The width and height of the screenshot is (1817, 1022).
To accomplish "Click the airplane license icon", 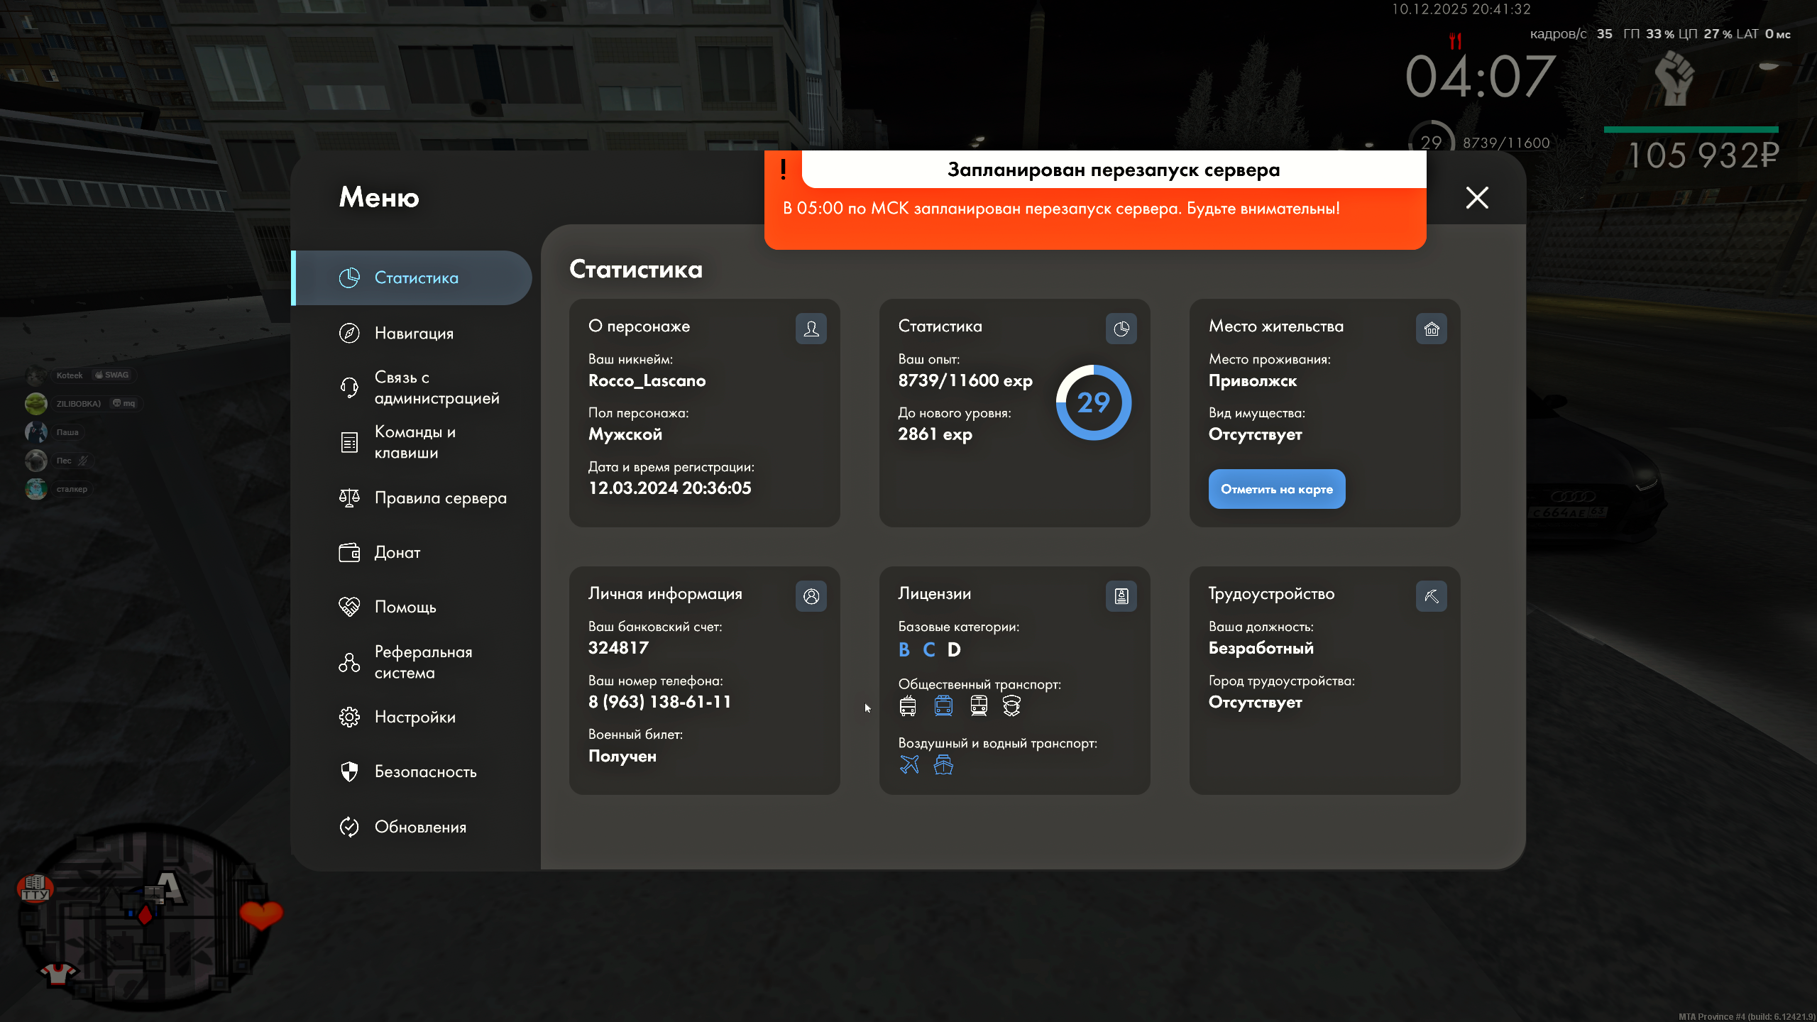I will pos(909,764).
